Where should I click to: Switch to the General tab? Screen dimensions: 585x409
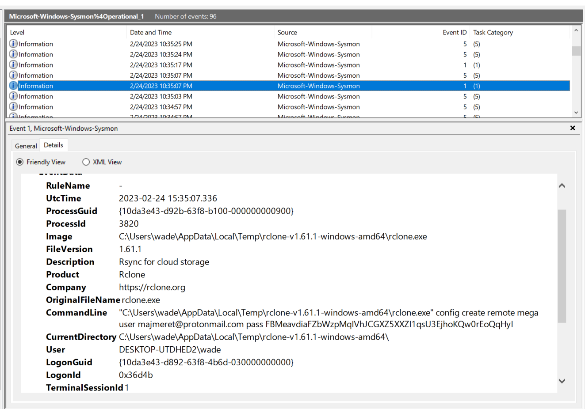(x=25, y=146)
